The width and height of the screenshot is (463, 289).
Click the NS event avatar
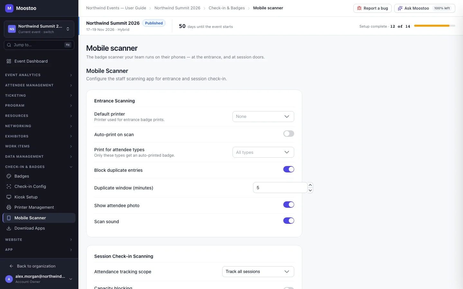point(12,29)
